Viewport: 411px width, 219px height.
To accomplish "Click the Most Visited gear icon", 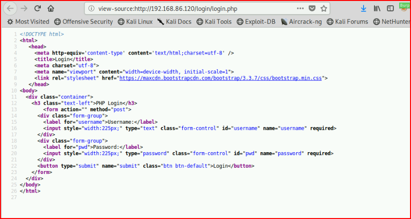I will [10, 22].
